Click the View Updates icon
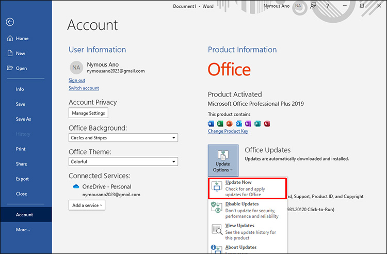The height and width of the screenshot is (254, 387). pyautogui.click(x=217, y=229)
